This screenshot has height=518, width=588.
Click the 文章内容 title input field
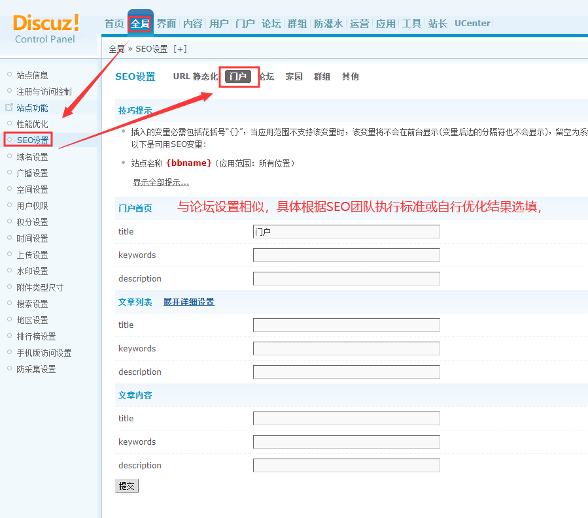point(347,418)
